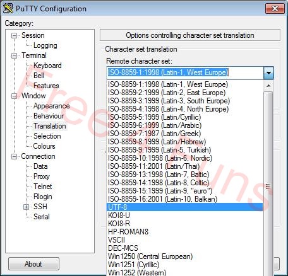Viewport: 288px width, 276px height.
Task: Choose ISO-8859-5:1999 (Latin/Cyrillic)
Action: (x=185, y=117)
